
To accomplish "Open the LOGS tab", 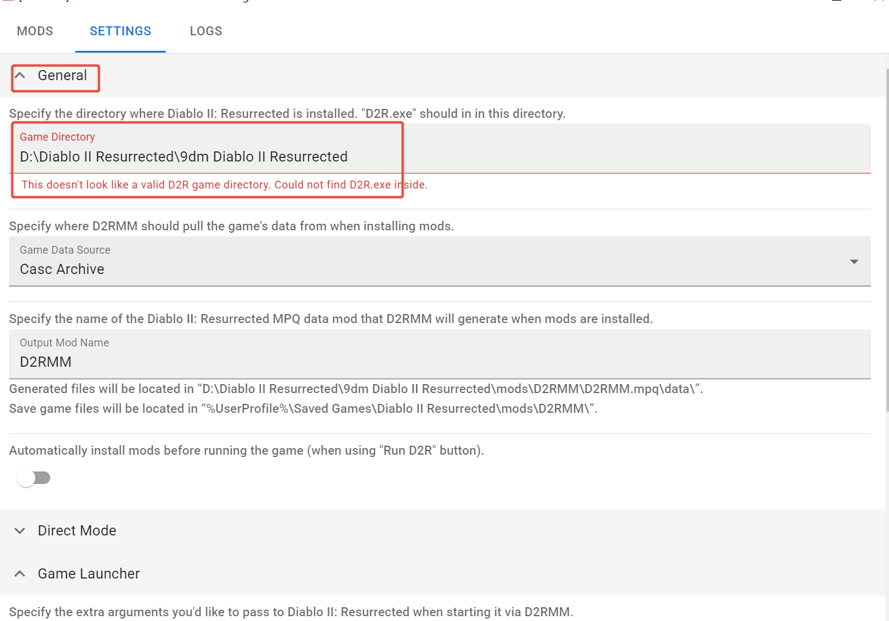I will coord(206,31).
